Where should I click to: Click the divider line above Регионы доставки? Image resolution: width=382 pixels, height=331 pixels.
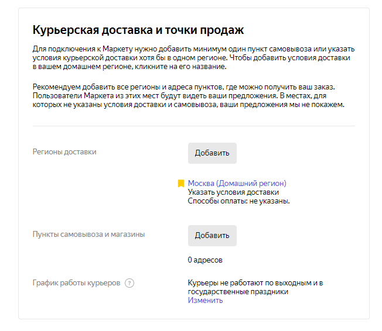click(x=193, y=126)
